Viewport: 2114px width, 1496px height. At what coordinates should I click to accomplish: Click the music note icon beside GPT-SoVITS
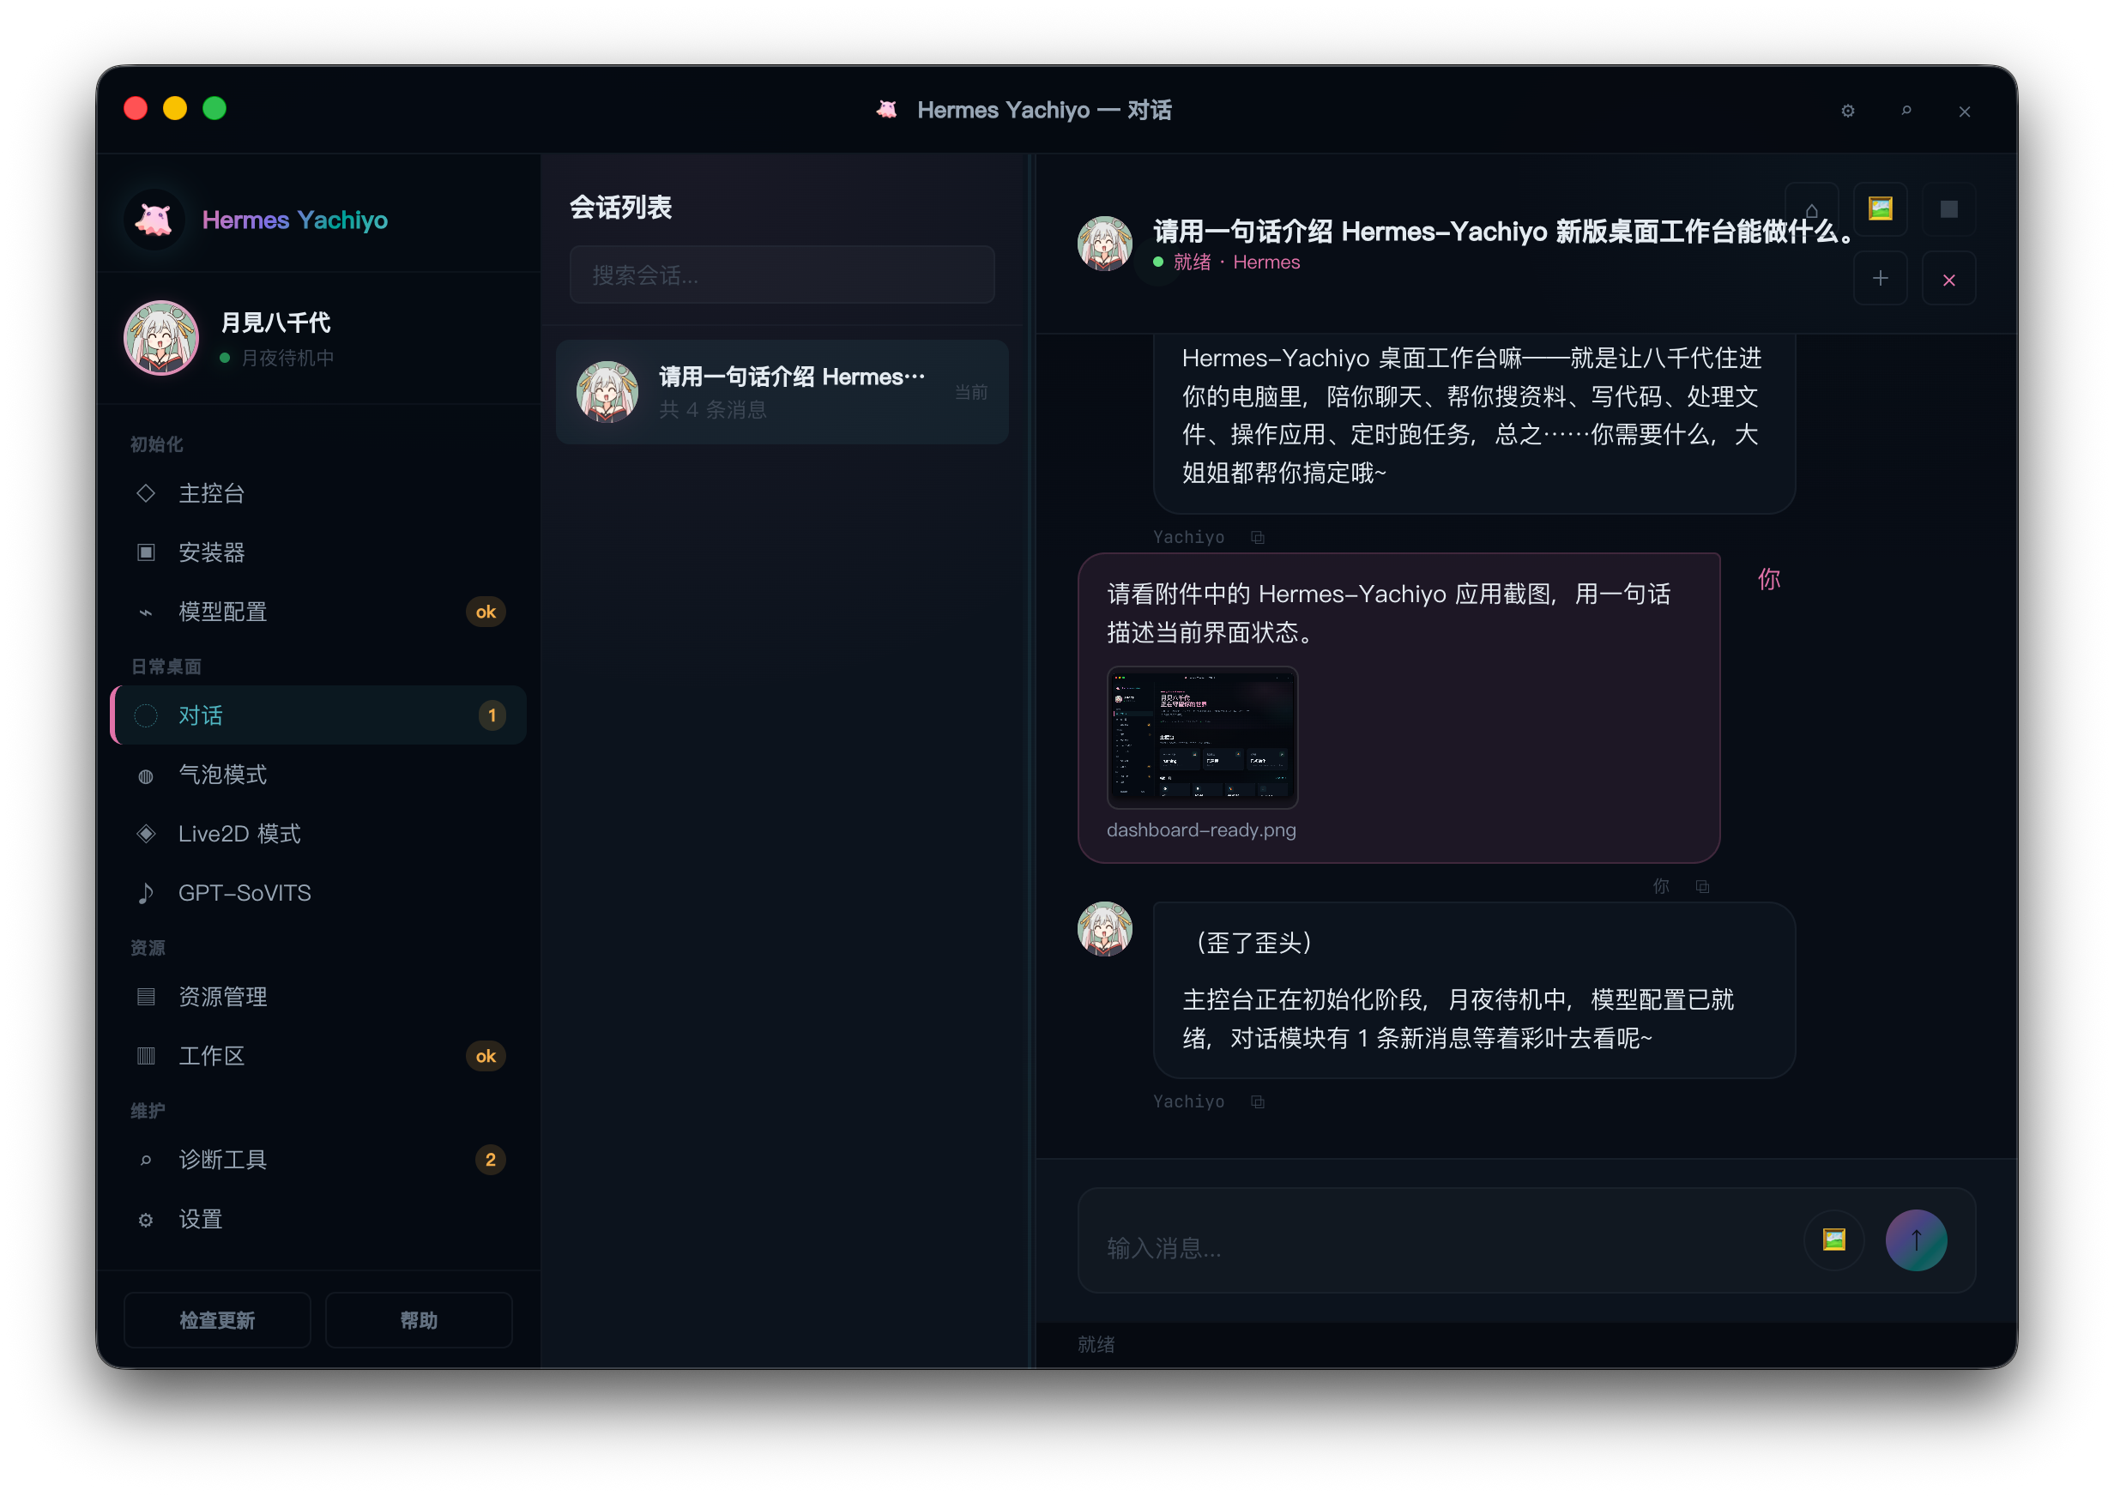pos(146,893)
